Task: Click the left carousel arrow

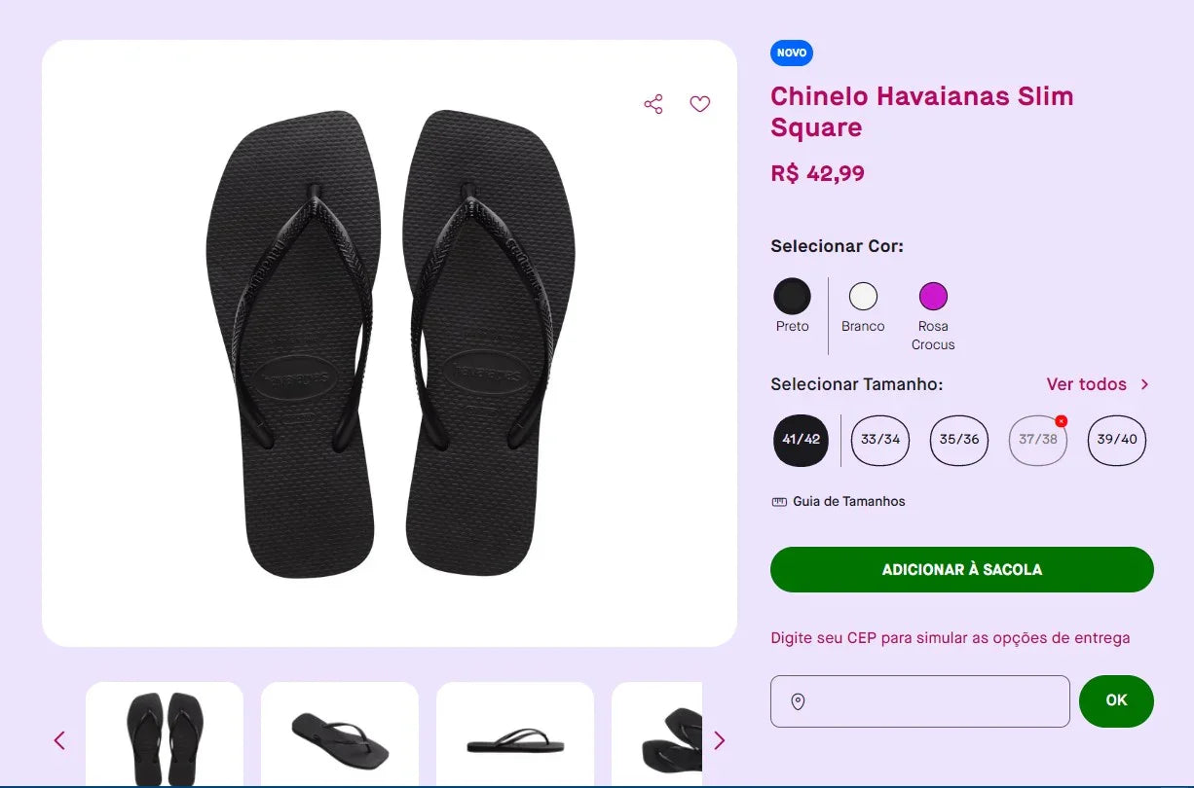Action: [x=58, y=739]
